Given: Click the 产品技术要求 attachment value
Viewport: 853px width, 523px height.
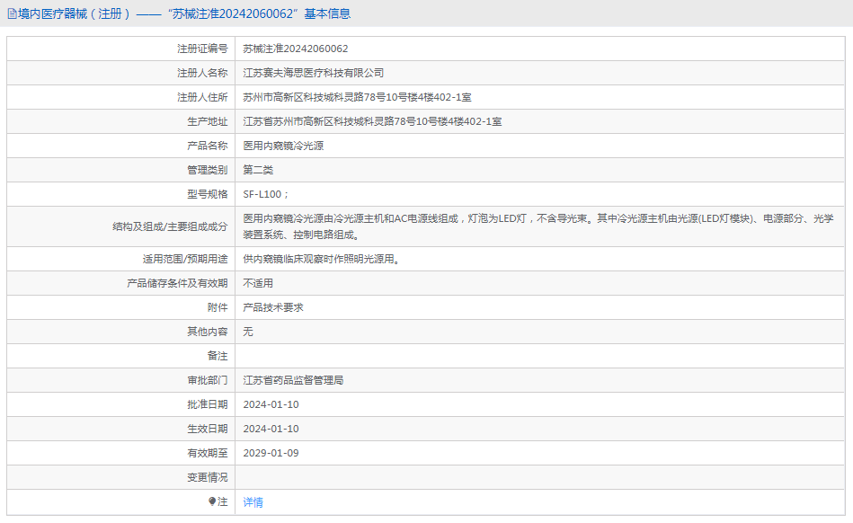Looking at the screenshot, I should 273,307.
